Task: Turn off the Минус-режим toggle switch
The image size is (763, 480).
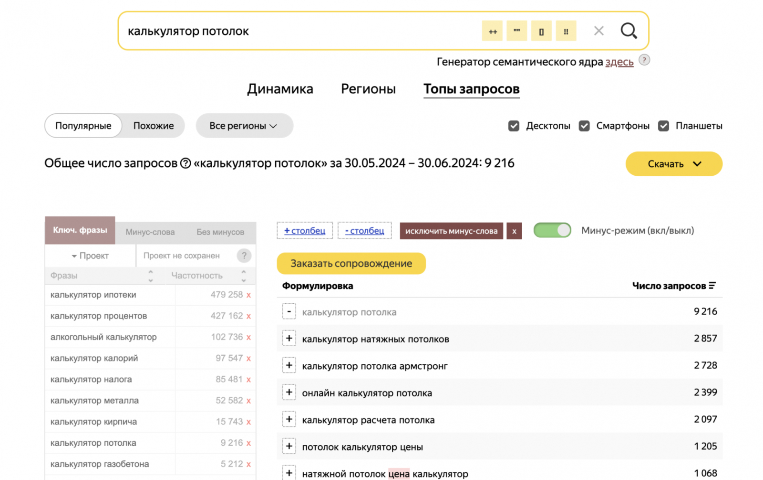Action: [552, 230]
